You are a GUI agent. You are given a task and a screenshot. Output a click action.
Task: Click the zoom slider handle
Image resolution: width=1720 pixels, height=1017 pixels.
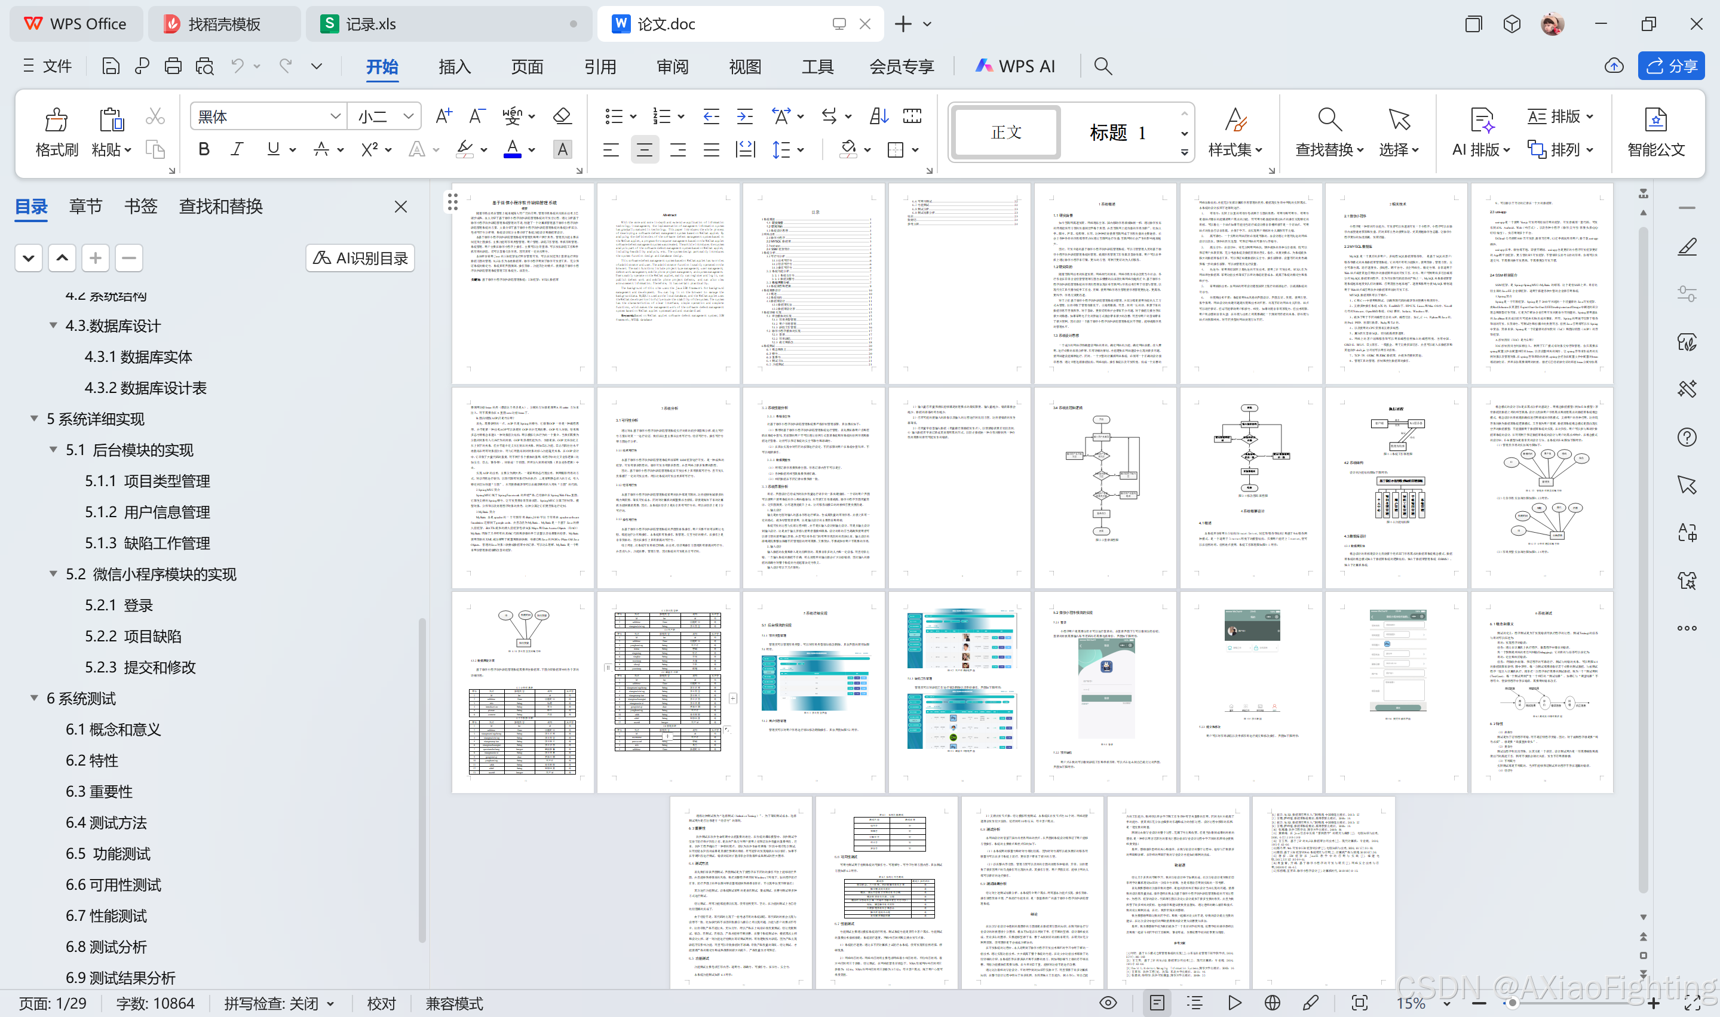coord(1512,1003)
